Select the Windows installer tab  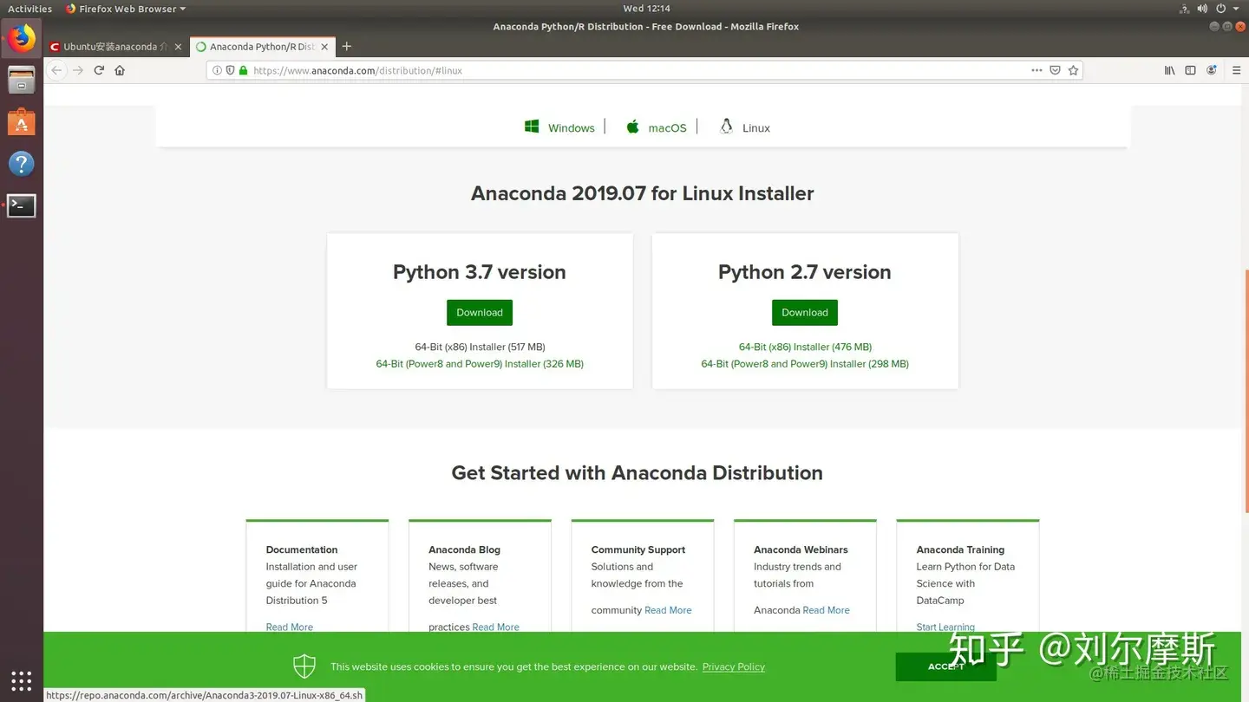pyautogui.click(x=559, y=127)
